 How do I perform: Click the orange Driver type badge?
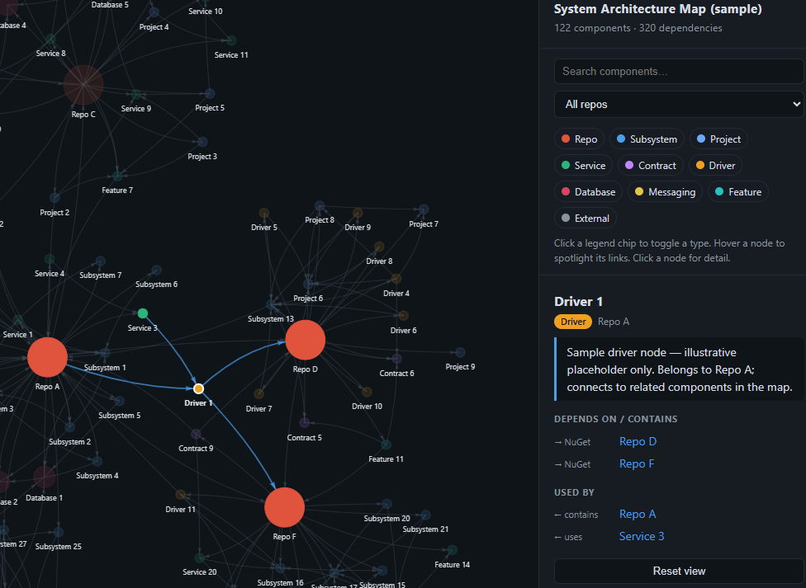(x=572, y=322)
